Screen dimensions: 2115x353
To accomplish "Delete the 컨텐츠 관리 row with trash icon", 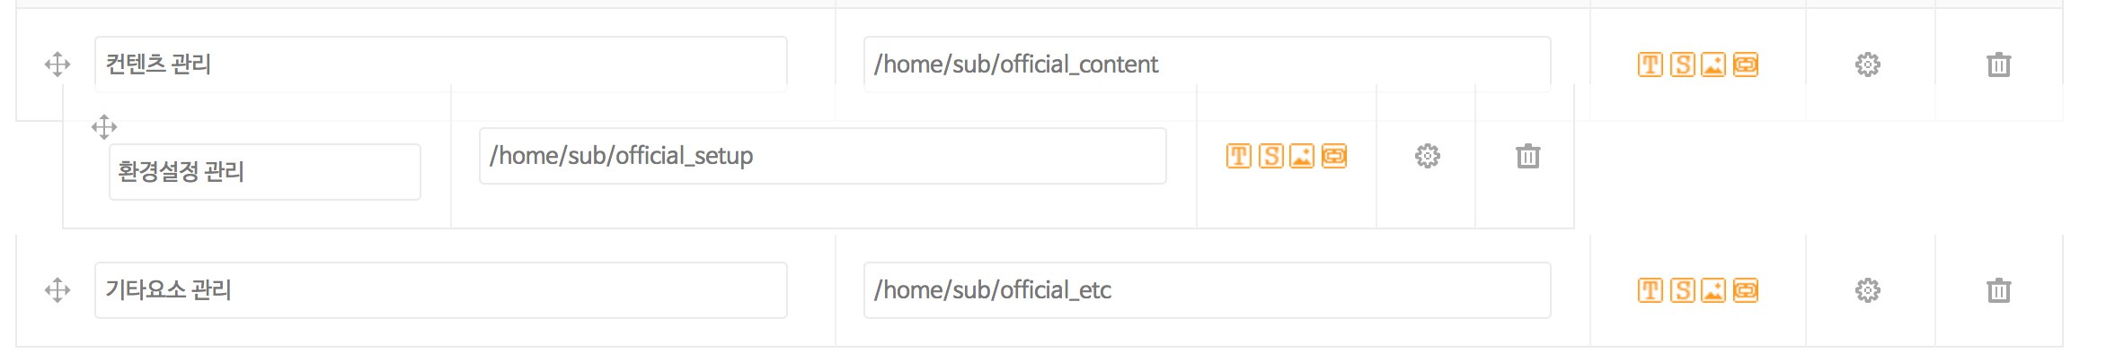I will [1999, 65].
